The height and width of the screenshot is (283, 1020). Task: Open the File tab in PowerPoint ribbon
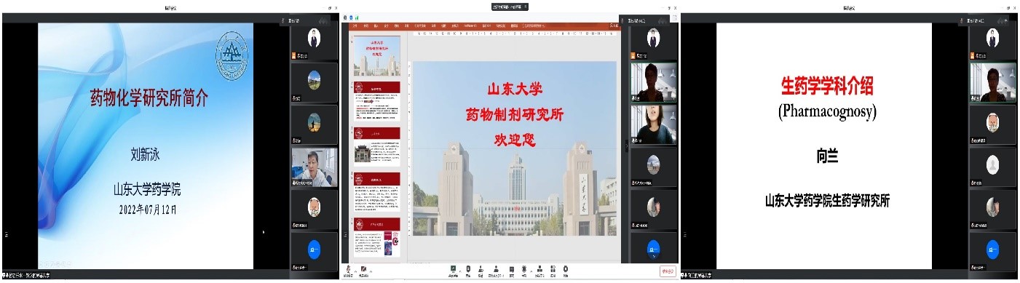(x=355, y=25)
